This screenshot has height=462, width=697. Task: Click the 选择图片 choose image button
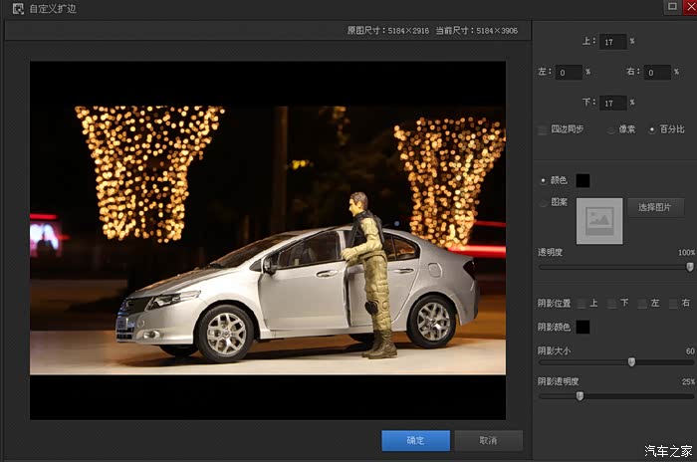(x=655, y=208)
